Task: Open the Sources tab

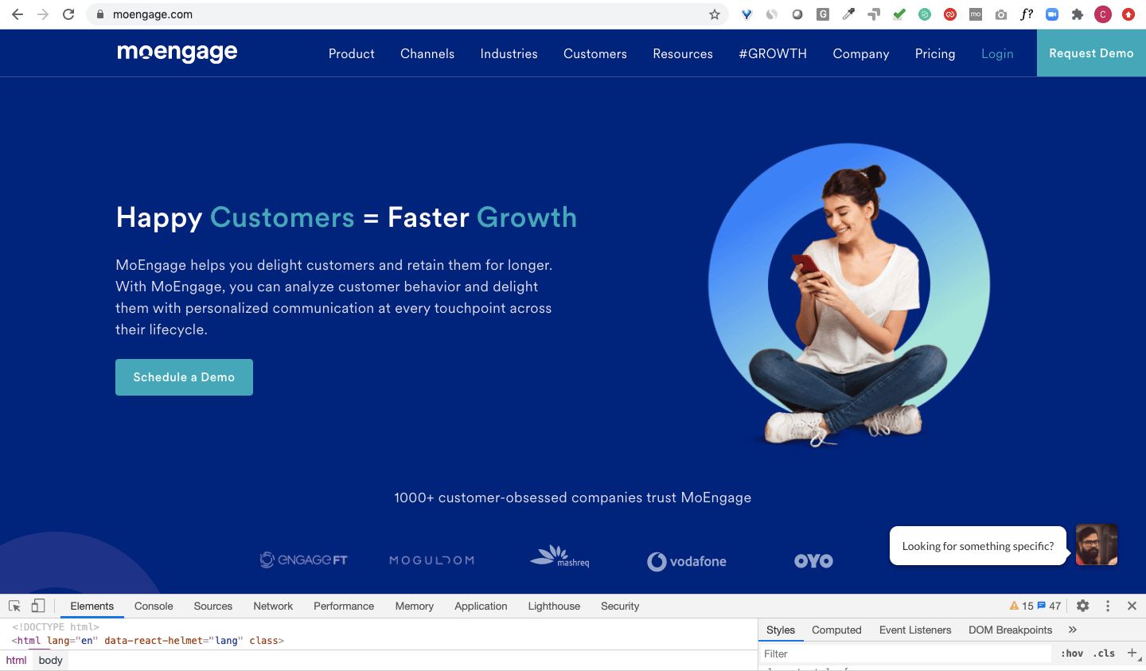Action: click(x=213, y=606)
